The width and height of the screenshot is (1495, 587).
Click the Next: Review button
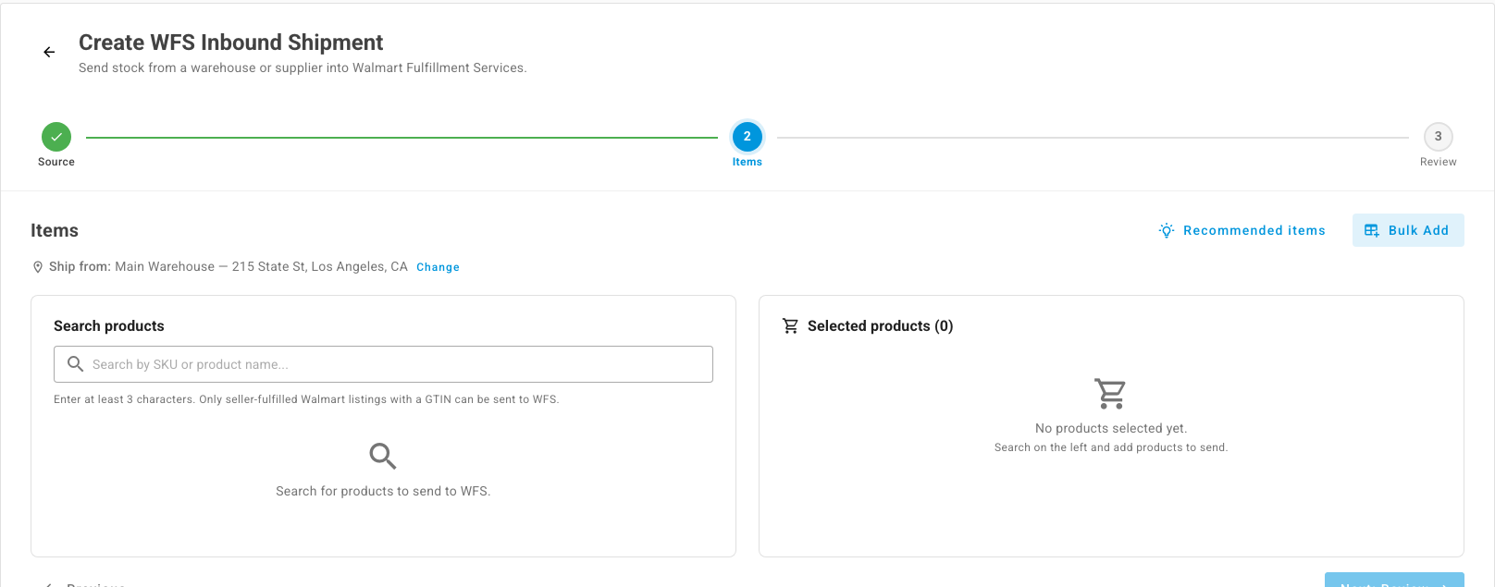[1394, 582]
